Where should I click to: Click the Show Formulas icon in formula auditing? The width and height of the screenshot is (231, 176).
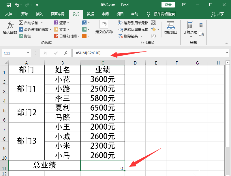[153, 23]
